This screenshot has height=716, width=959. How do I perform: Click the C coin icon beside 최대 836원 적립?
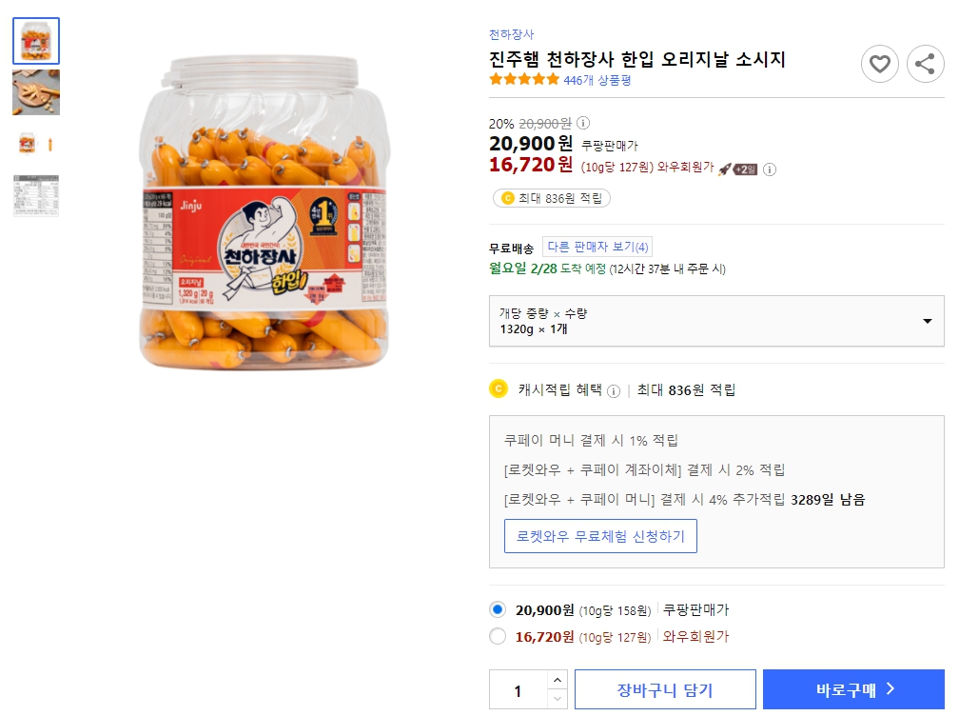[x=507, y=198]
